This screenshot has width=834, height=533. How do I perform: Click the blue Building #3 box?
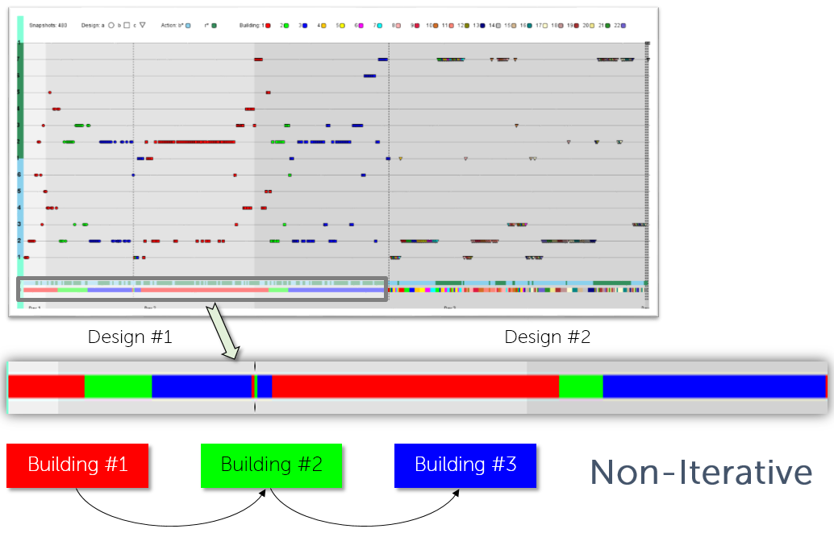coord(465,465)
